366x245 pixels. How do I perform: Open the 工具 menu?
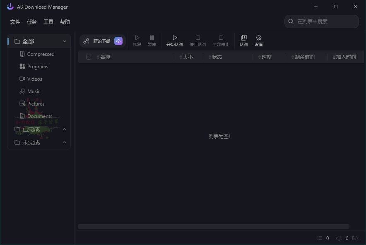click(x=48, y=22)
